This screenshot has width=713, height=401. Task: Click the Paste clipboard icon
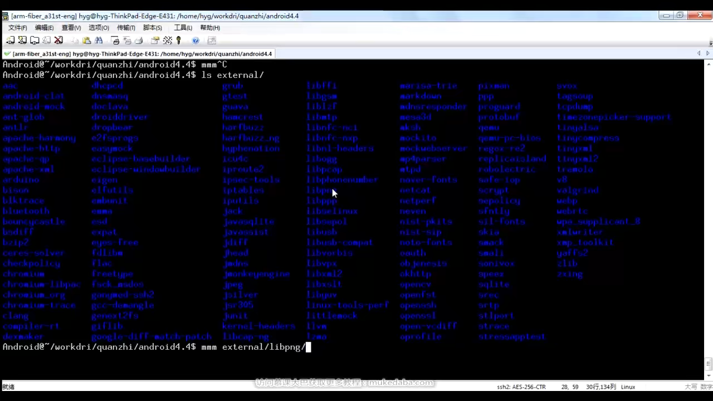click(86, 41)
